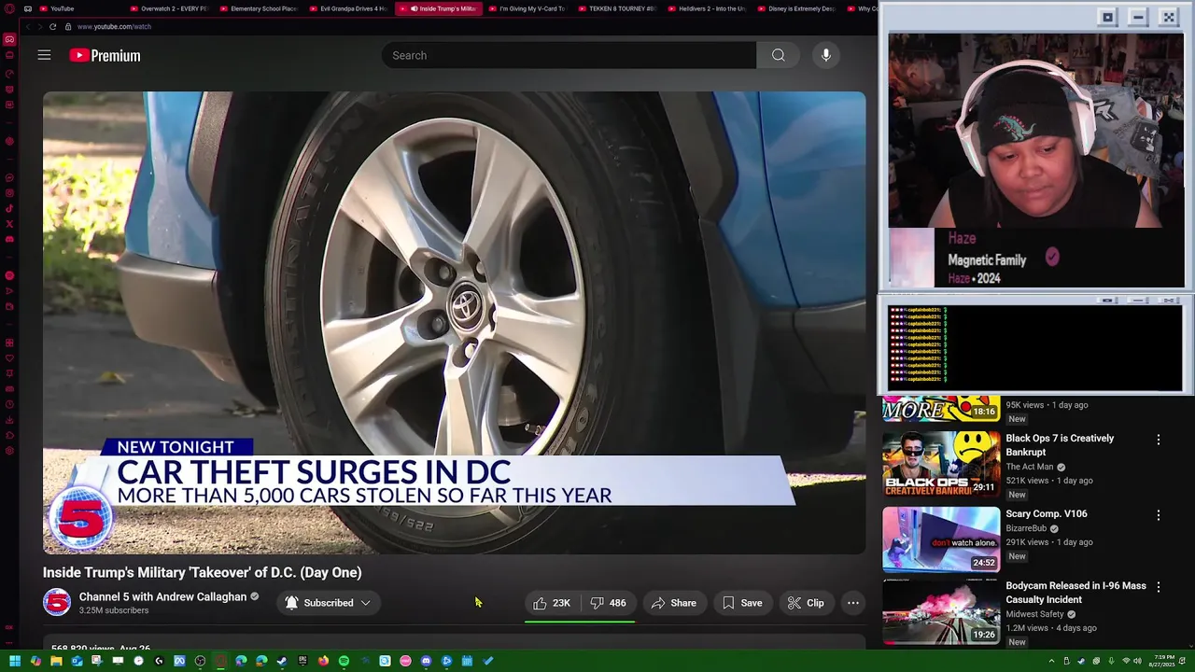Expand the Subscribed notification dropdown

coord(365,603)
